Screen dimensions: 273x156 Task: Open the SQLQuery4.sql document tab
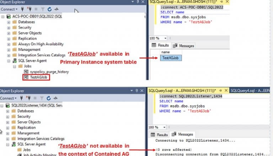pos(250,91)
